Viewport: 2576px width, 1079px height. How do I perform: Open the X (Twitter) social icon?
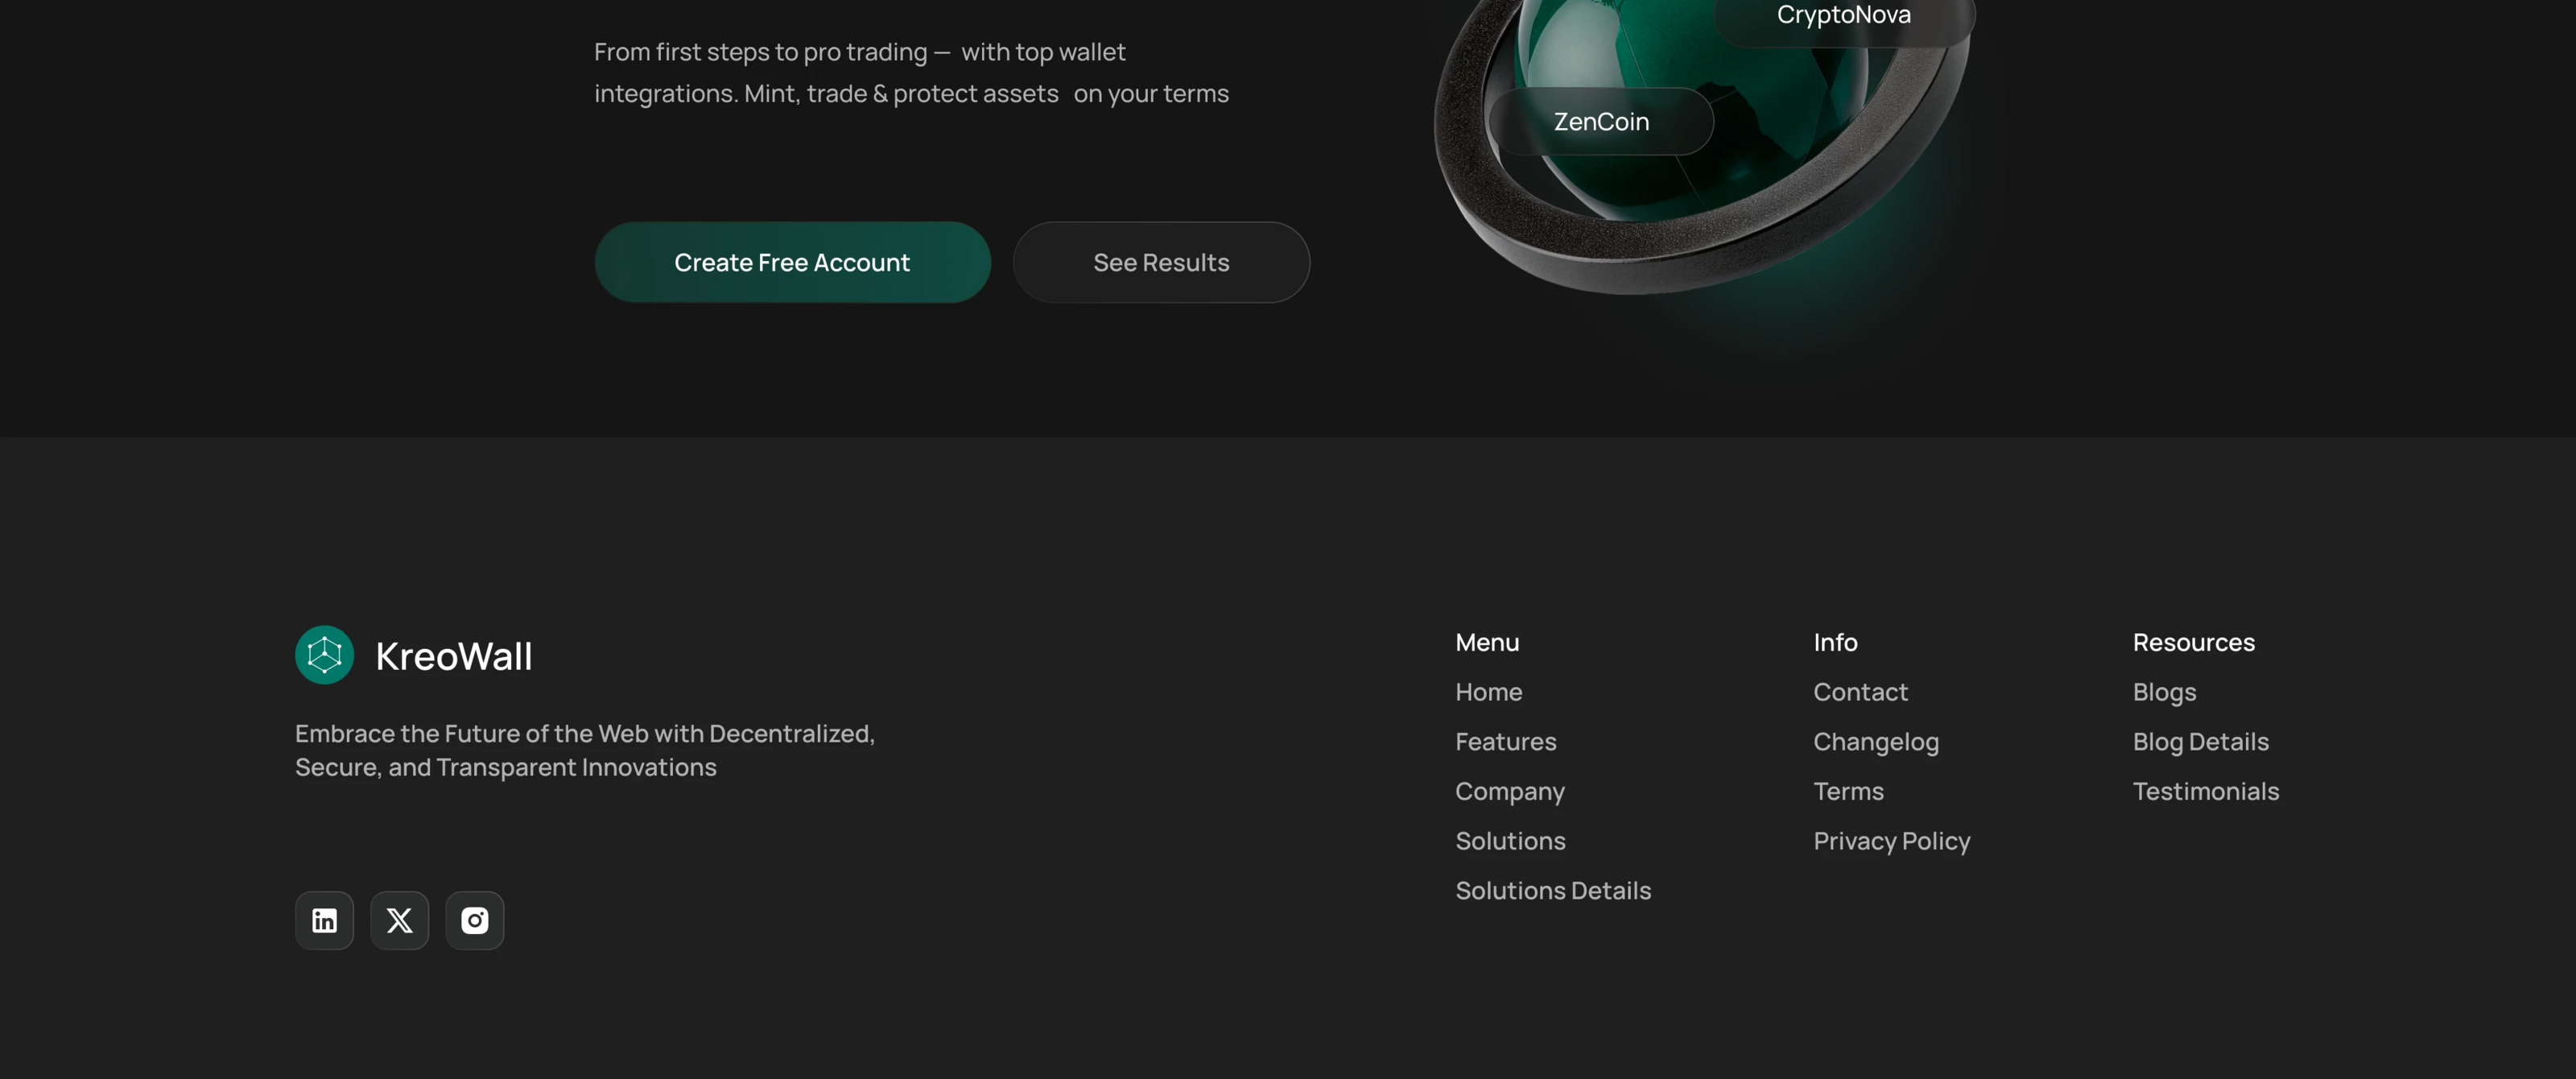click(x=399, y=920)
